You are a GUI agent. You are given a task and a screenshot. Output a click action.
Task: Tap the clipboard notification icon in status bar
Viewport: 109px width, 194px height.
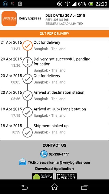[20, 4]
